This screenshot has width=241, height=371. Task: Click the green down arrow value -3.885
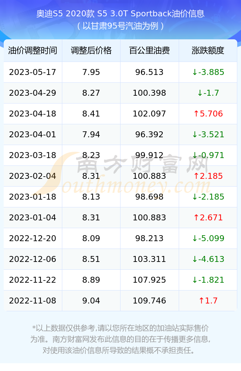point(208,72)
